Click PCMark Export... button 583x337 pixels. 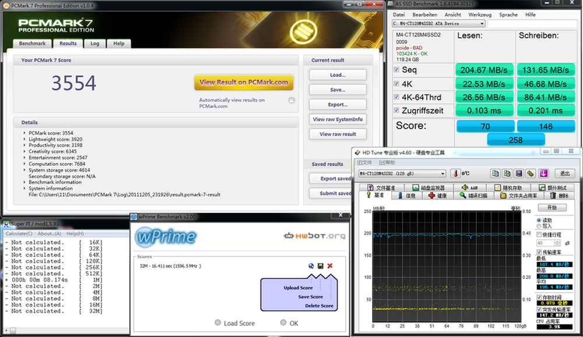coord(338,105)
